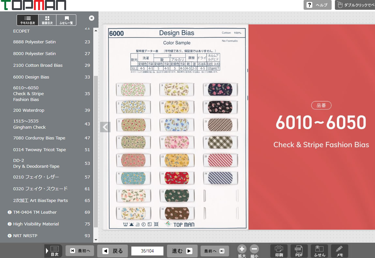The image size is (375, 258).
Task: Open the bookmark list (ふせん一覧) tab
Action: 67,20
